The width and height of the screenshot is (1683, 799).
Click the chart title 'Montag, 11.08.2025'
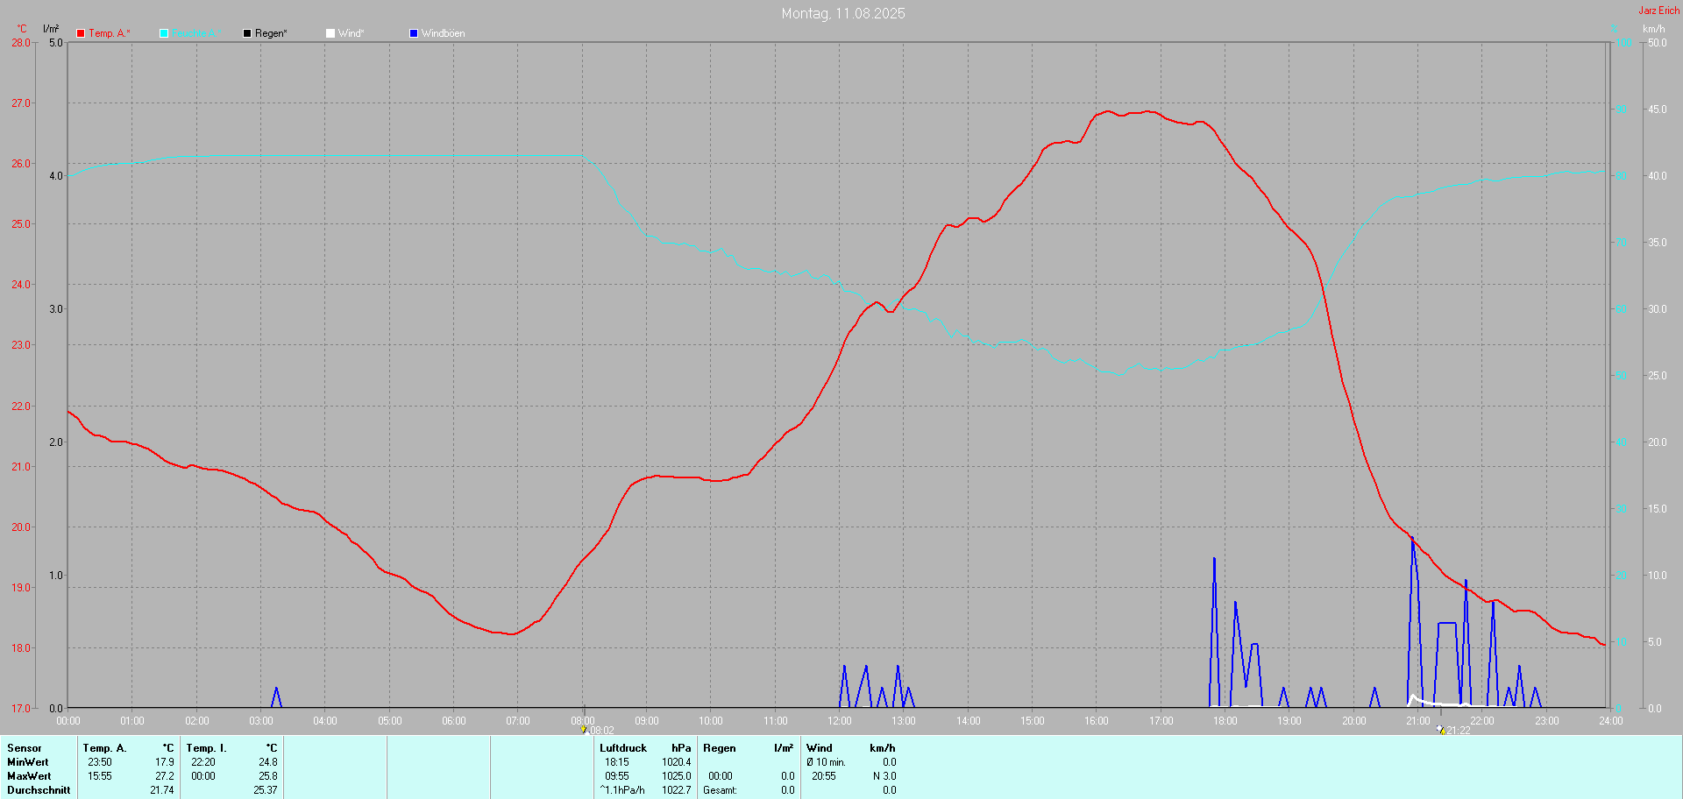[x=843, y=13]
